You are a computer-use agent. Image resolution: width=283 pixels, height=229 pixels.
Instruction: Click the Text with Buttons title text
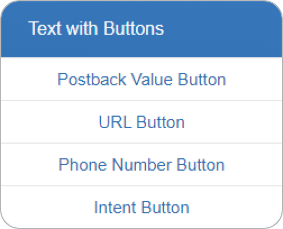coord(96,28)
